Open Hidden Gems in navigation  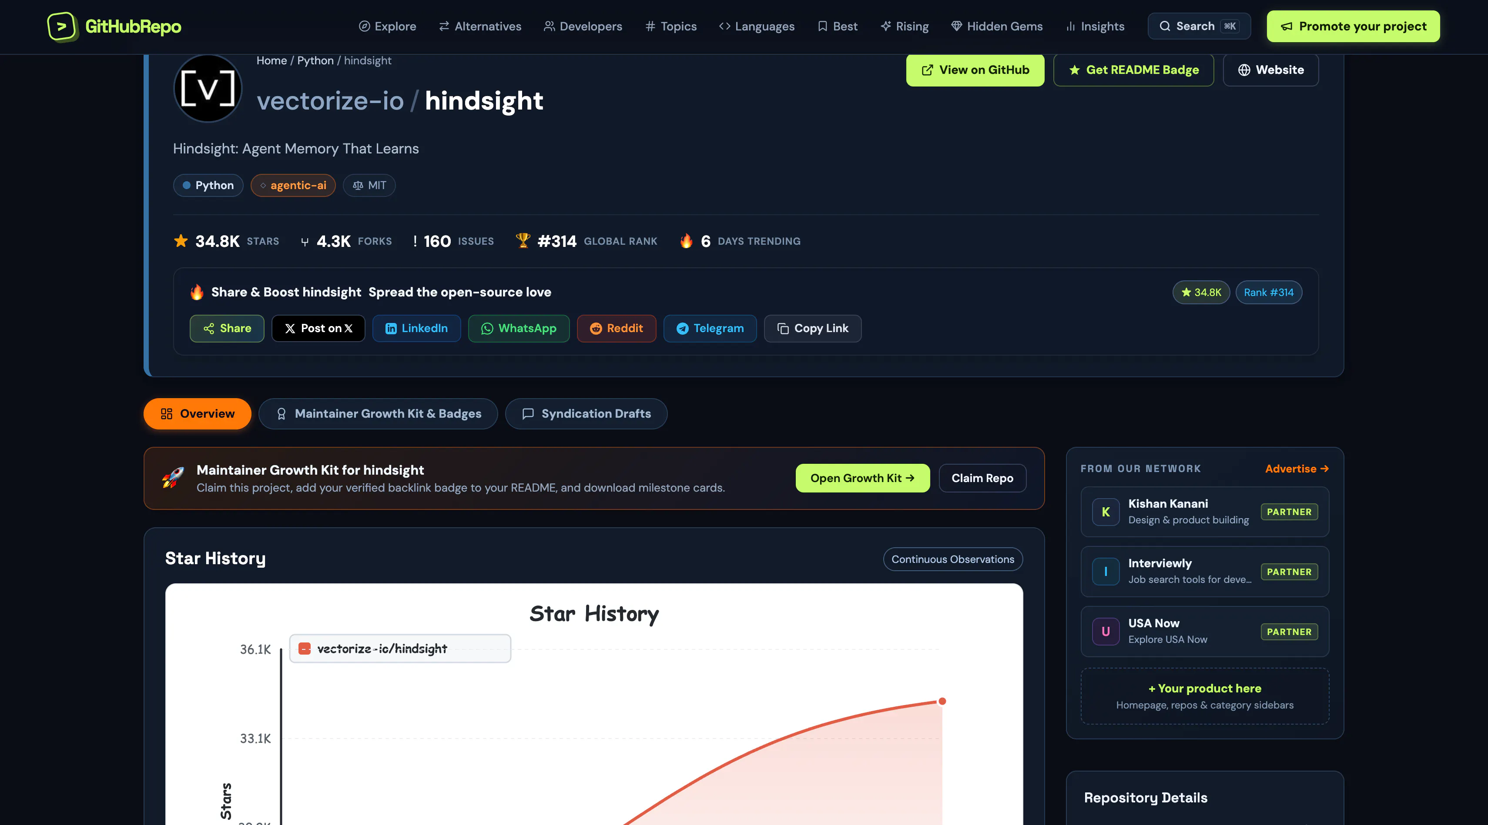point(997,27)
